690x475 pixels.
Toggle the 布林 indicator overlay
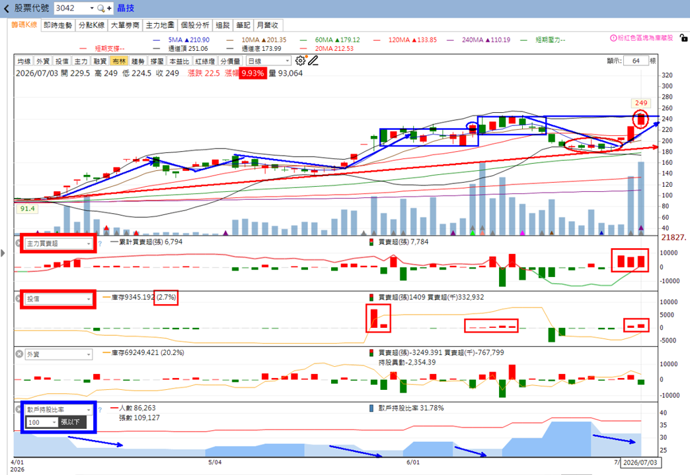(119, 61)
